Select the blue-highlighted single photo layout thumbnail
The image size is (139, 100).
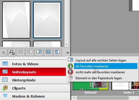click(47, 20)
